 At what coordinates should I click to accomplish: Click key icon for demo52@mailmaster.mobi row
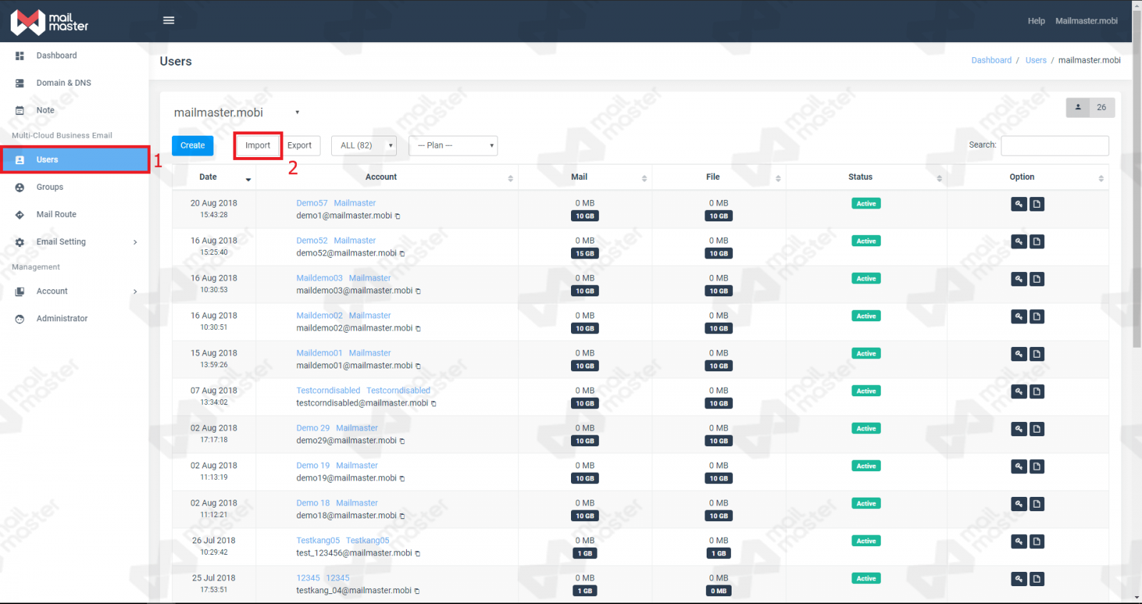(x=1019, y=241)
